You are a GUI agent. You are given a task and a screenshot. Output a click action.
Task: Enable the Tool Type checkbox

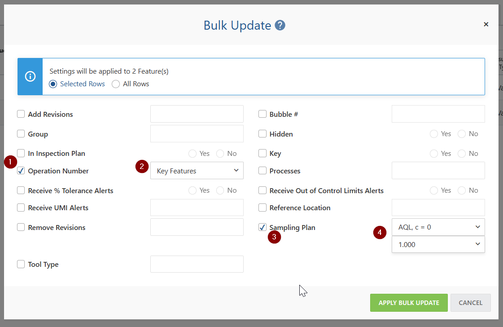click(21, 264)
